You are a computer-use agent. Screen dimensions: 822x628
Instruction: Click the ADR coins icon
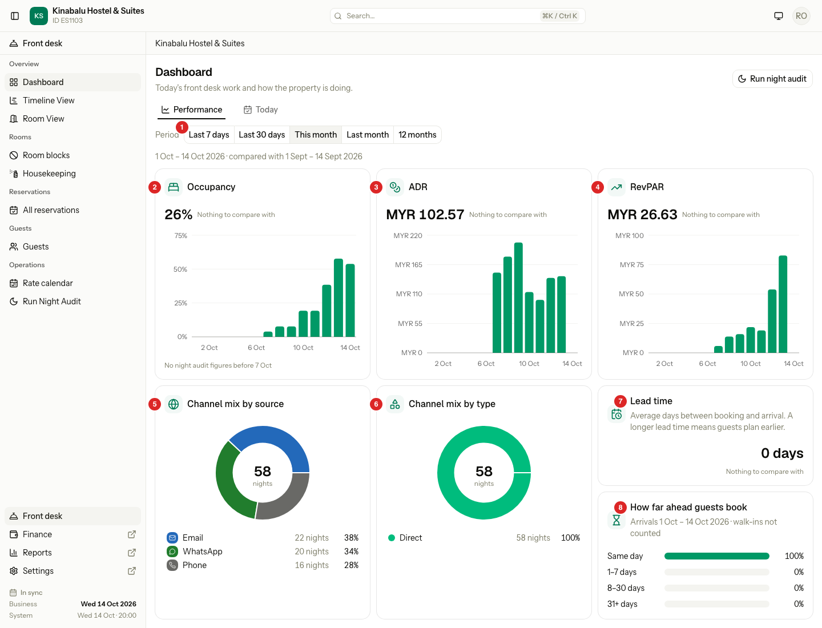tap(395, 187)
